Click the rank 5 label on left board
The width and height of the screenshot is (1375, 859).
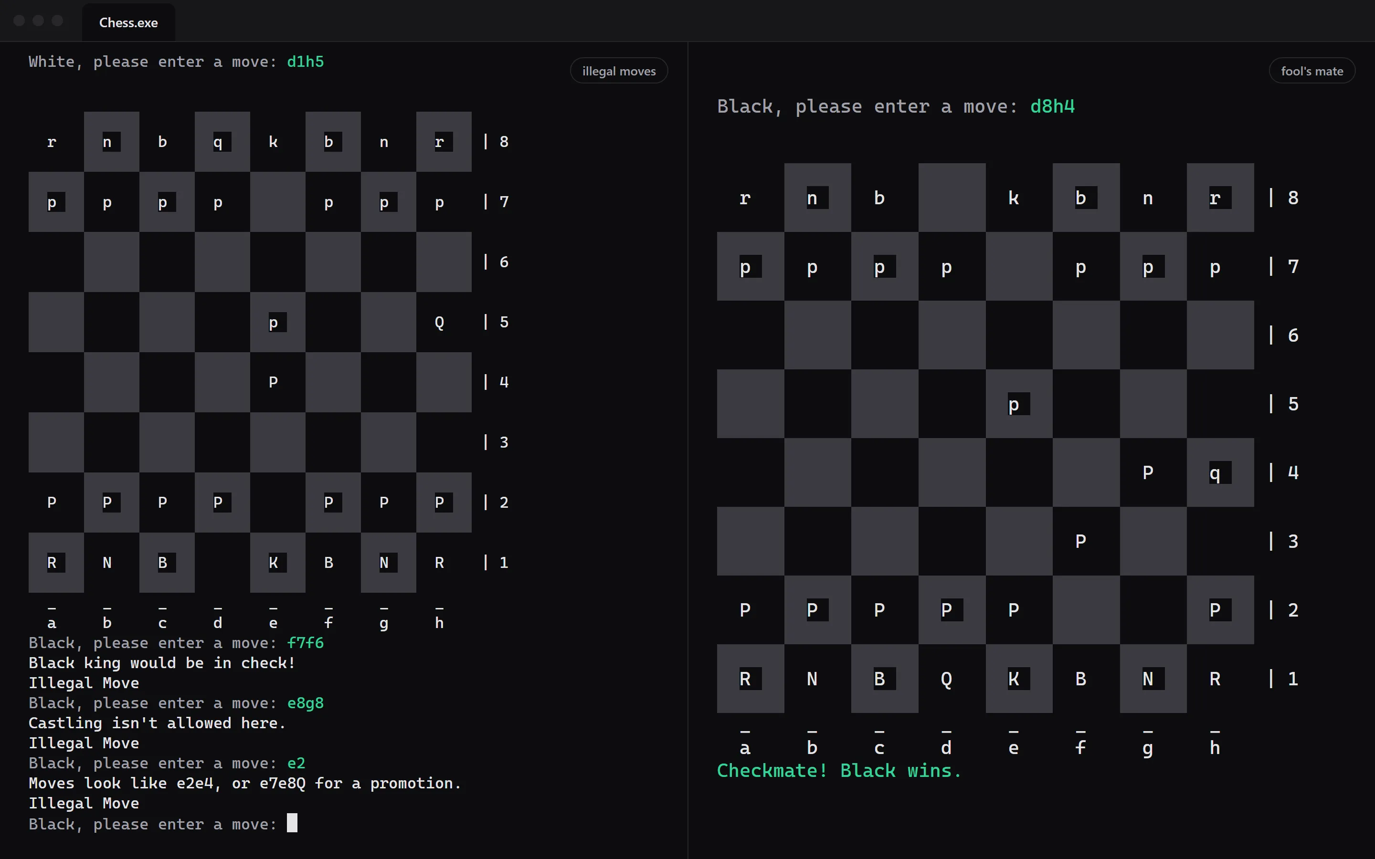pos(504,322)
